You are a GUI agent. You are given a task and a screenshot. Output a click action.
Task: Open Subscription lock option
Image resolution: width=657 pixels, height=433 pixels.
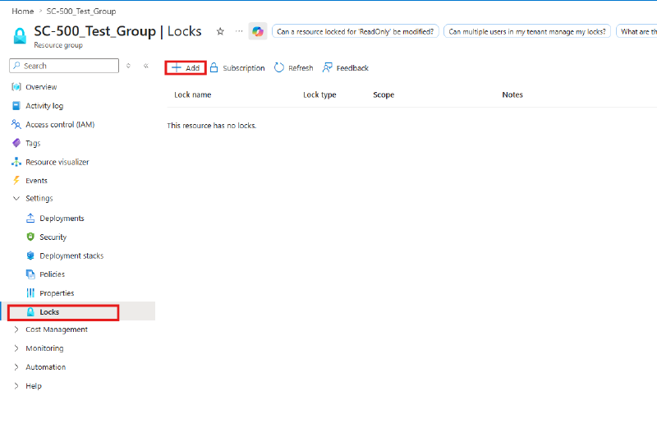237,68
